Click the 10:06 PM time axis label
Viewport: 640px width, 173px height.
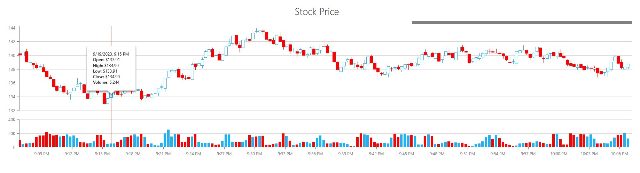coord(619,154)
